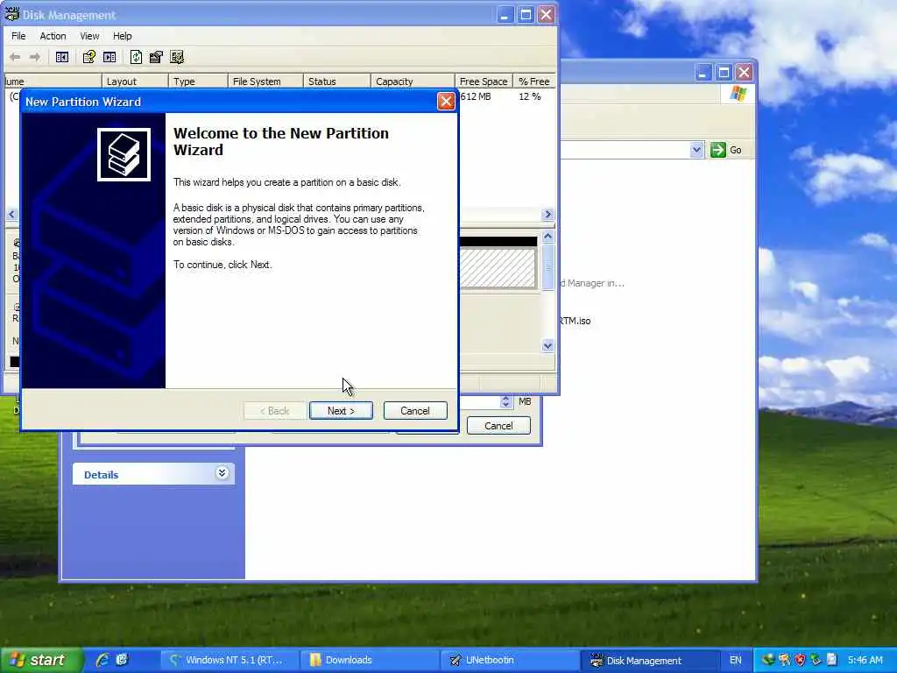Viewport: 897px width, 673px height.
Task: Open the View menu
Action: 89,36
